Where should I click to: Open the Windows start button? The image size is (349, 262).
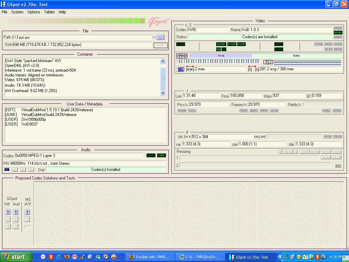16,257
